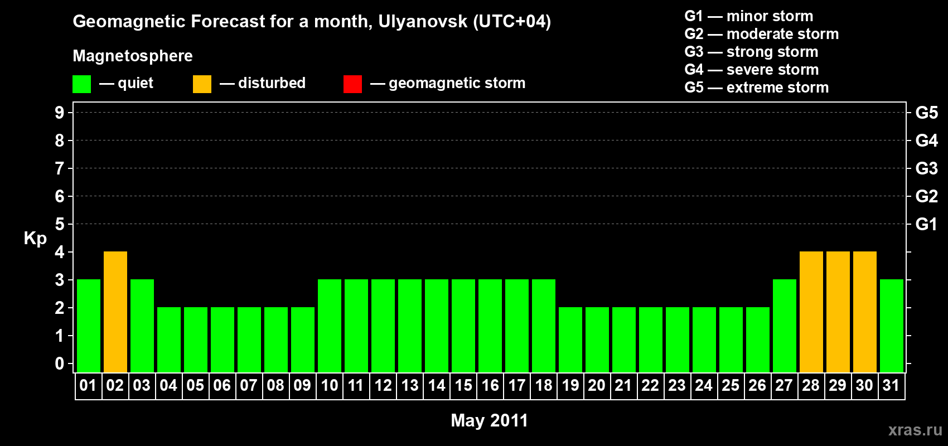Click date label 17 on the axis

517,385
